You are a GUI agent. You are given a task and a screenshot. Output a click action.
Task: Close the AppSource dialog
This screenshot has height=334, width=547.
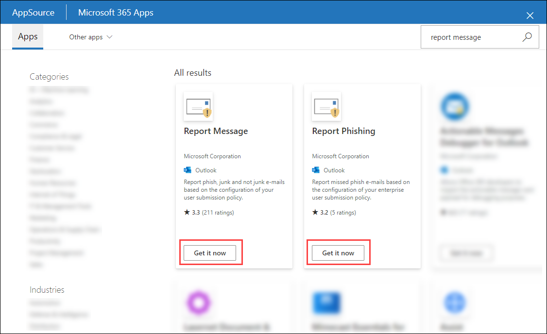[530, 16]
